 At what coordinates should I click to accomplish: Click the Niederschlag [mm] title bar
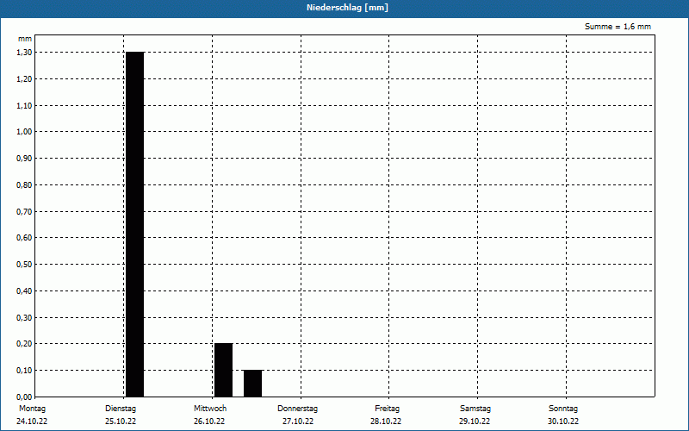(x=344, y=9)
